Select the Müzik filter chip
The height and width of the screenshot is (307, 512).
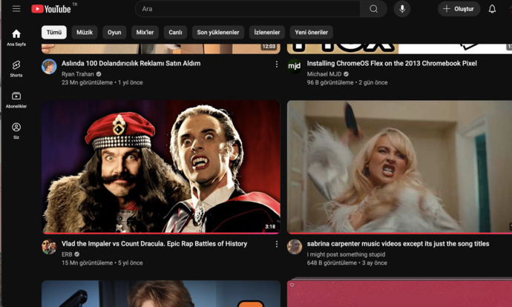pos(85,33)
